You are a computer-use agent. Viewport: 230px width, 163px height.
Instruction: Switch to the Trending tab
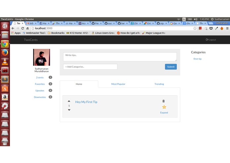point(159,84)
